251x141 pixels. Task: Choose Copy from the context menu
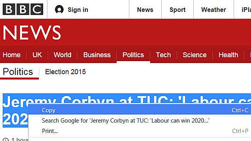click(x=140, y=110)
